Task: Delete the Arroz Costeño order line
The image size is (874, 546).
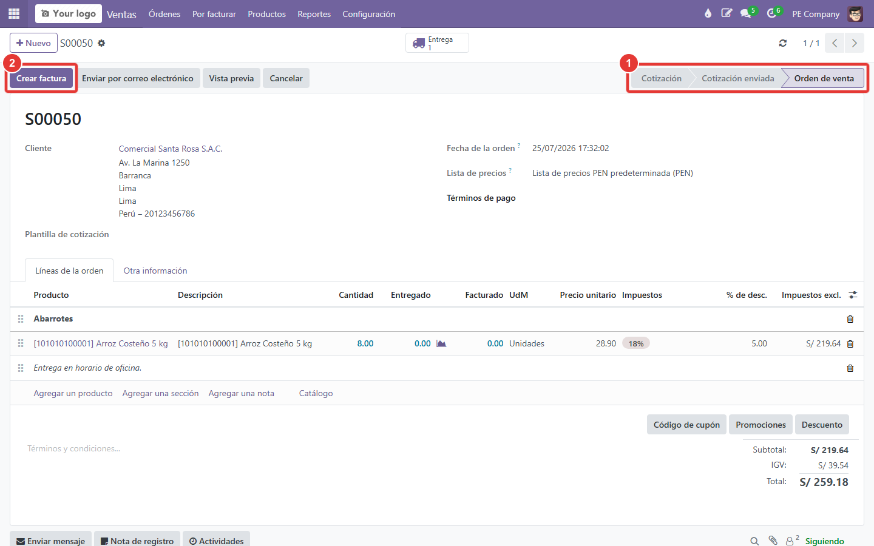Action: click(x=850, y=344)
